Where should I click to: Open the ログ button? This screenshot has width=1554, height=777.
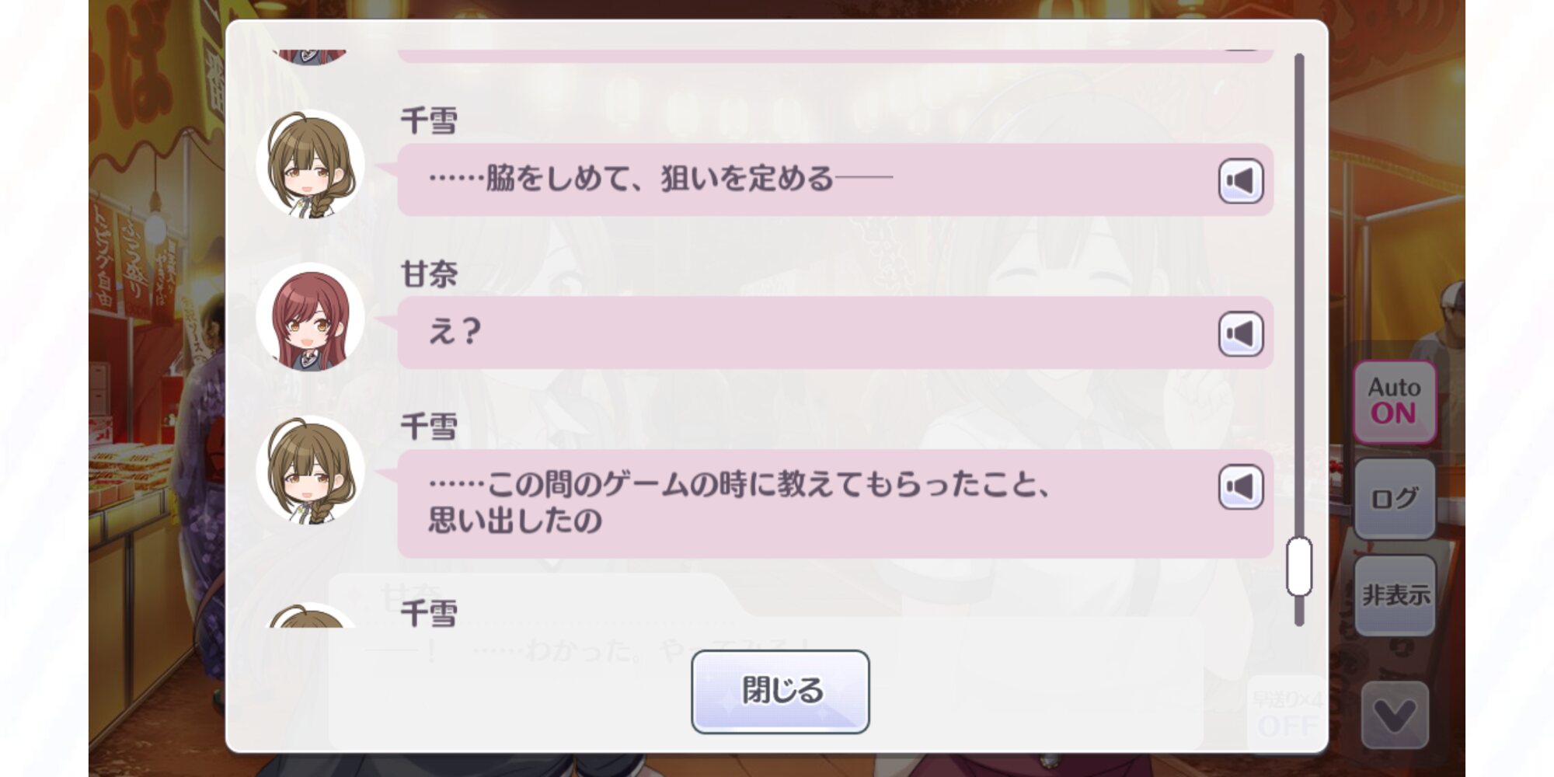pos(1395,498)
